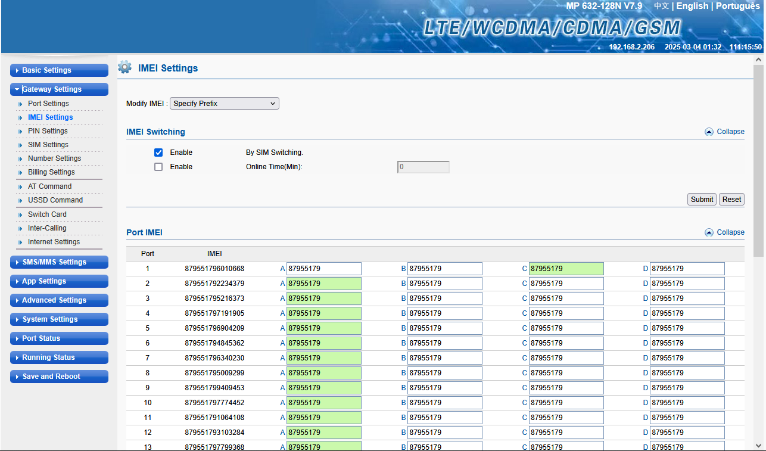Open SIM Settings in the sidebar
The height and width of the screenshot is (451, 766).
(48, 145)
